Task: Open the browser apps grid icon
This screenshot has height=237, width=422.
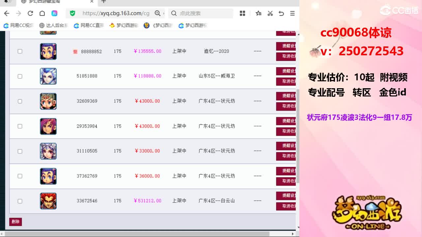Action: (x=243, y=13)
